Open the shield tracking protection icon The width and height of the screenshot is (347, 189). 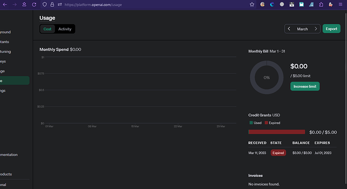45,5
